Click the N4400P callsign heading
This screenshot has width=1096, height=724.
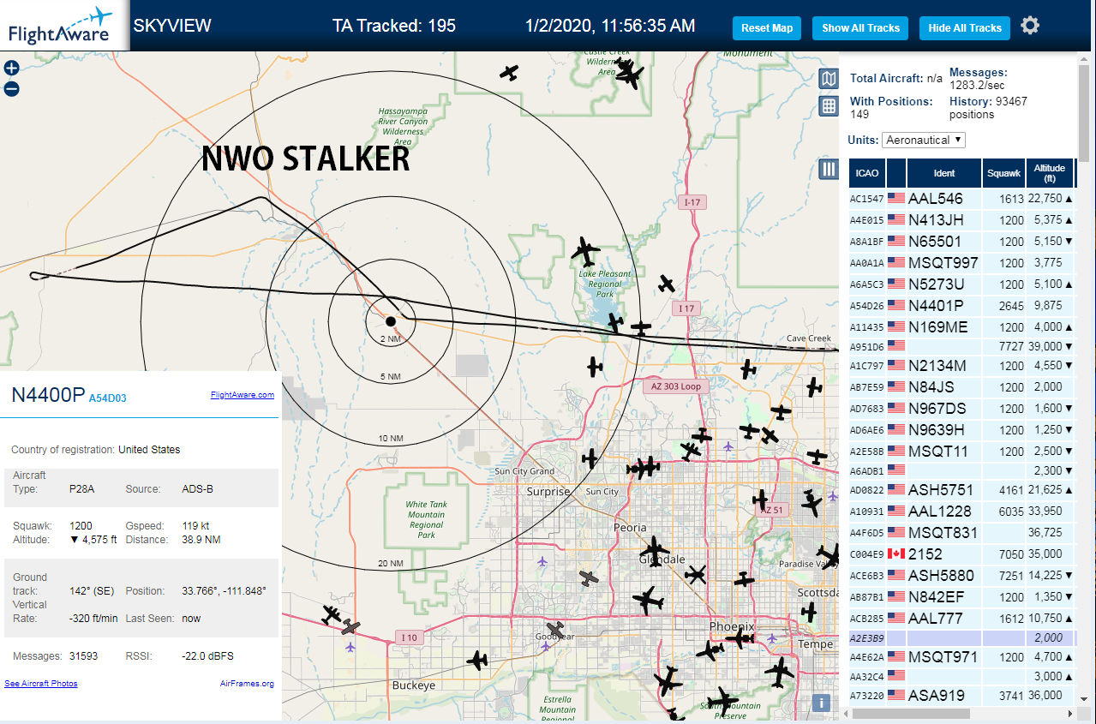[x=48, y=395]
